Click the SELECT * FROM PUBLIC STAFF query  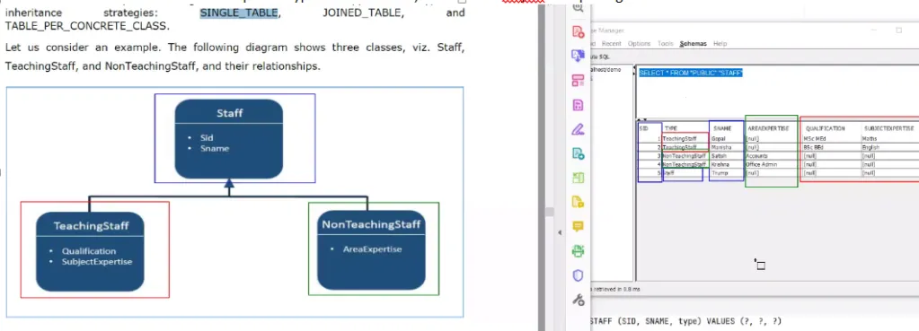pos(691,73)
